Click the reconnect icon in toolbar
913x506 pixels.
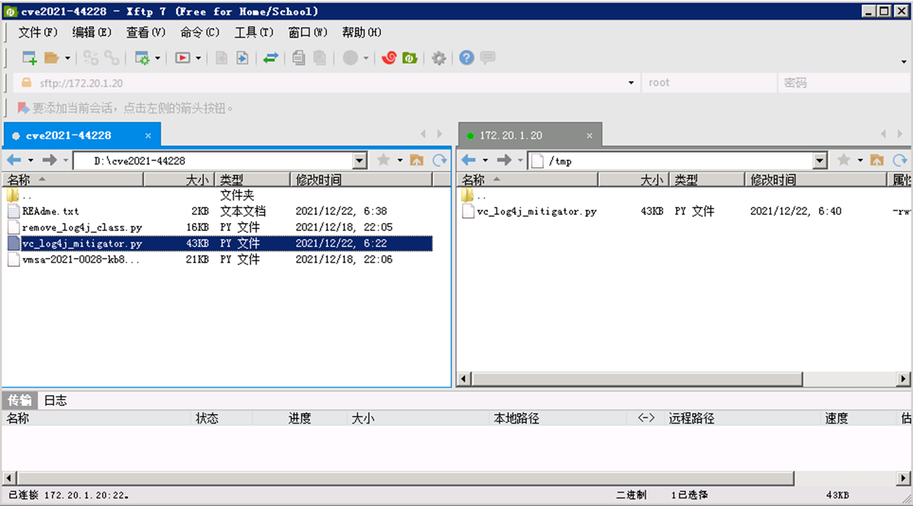(x=91, y=58)
